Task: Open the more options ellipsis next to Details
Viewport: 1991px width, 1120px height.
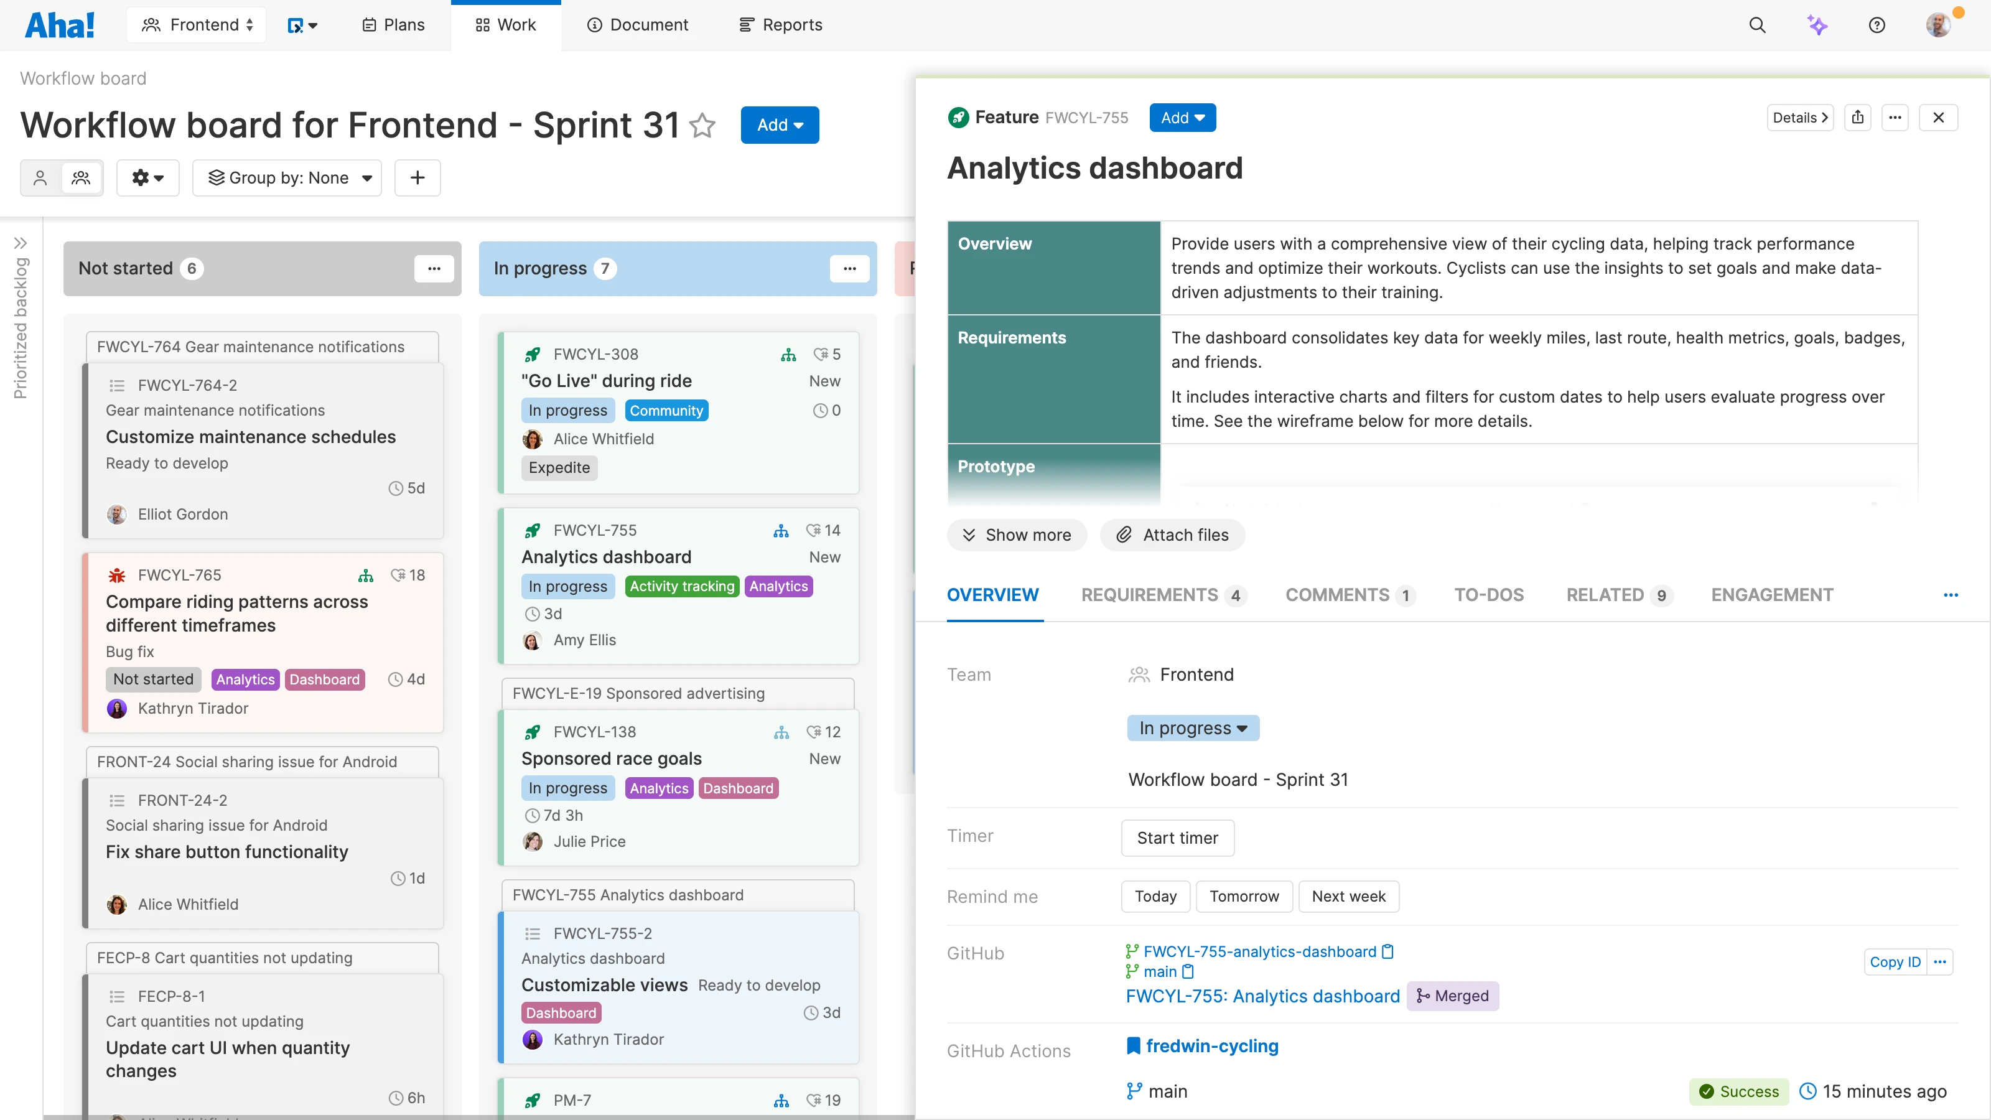Action: [x=1896, y=118]
